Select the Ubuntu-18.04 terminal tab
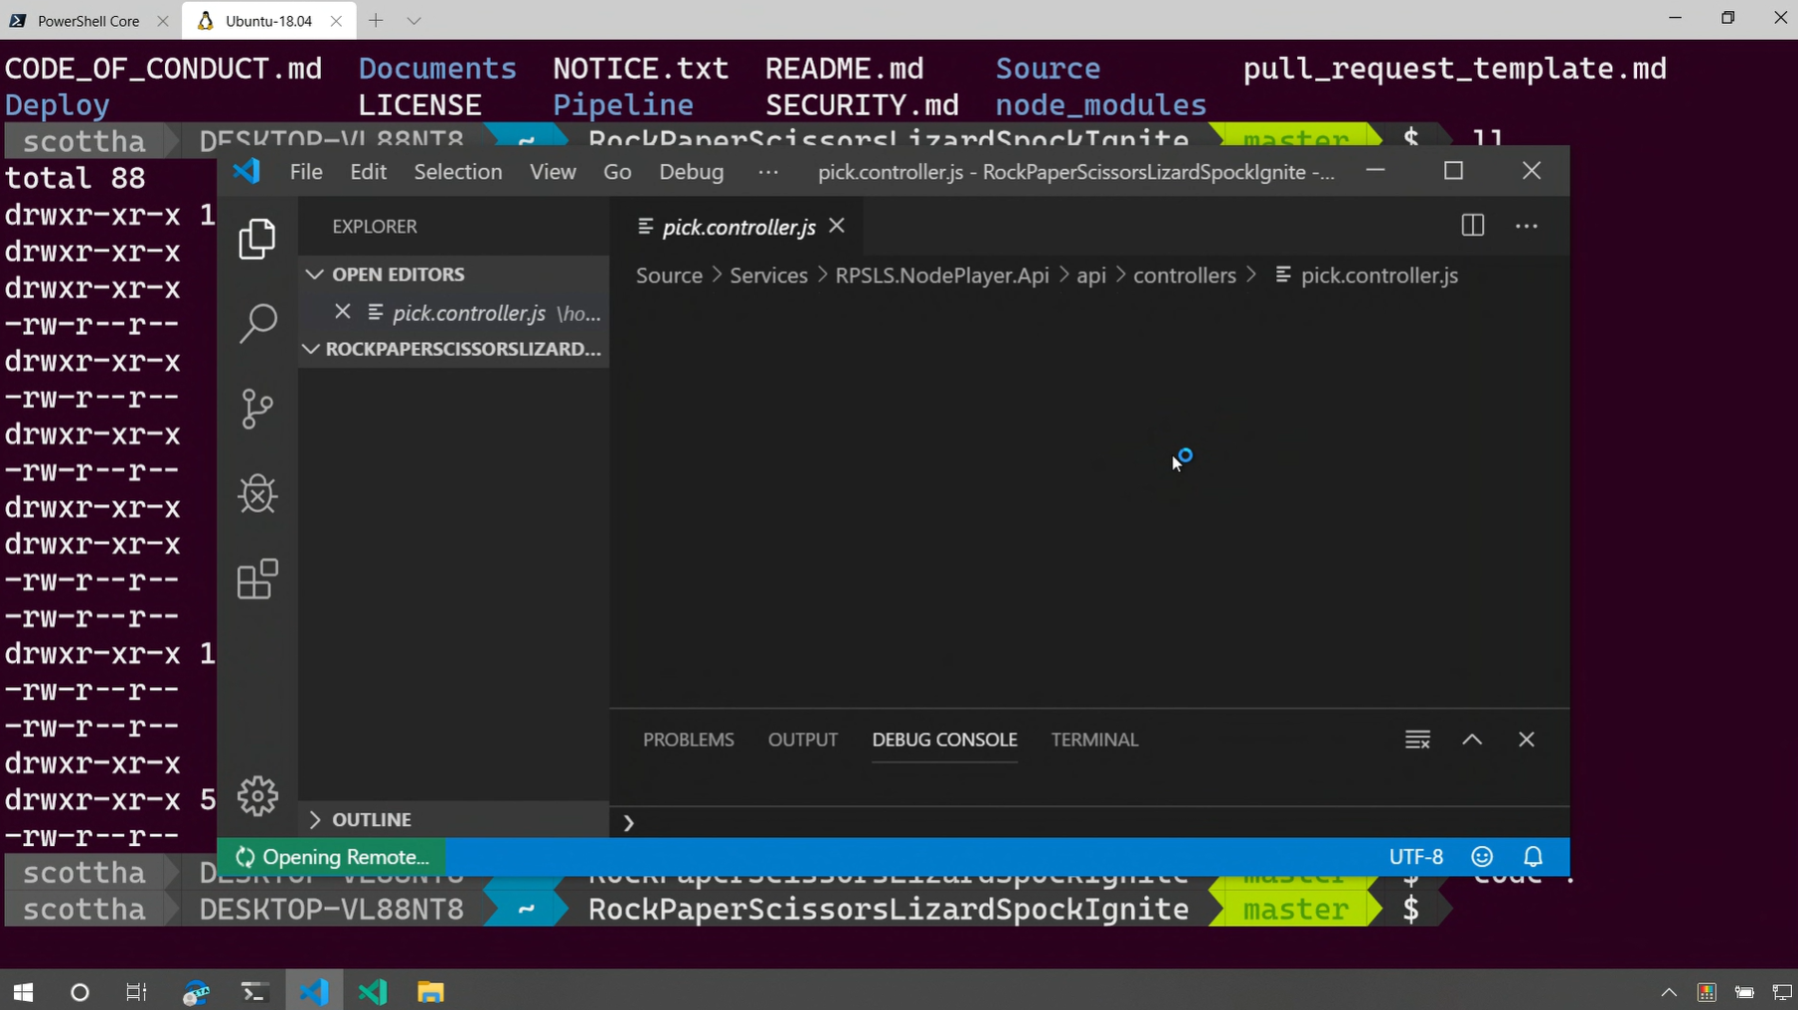Image resolution: width=1798 pixels, height=1010 pixels. pyautogui.click(x=268, y=21)
